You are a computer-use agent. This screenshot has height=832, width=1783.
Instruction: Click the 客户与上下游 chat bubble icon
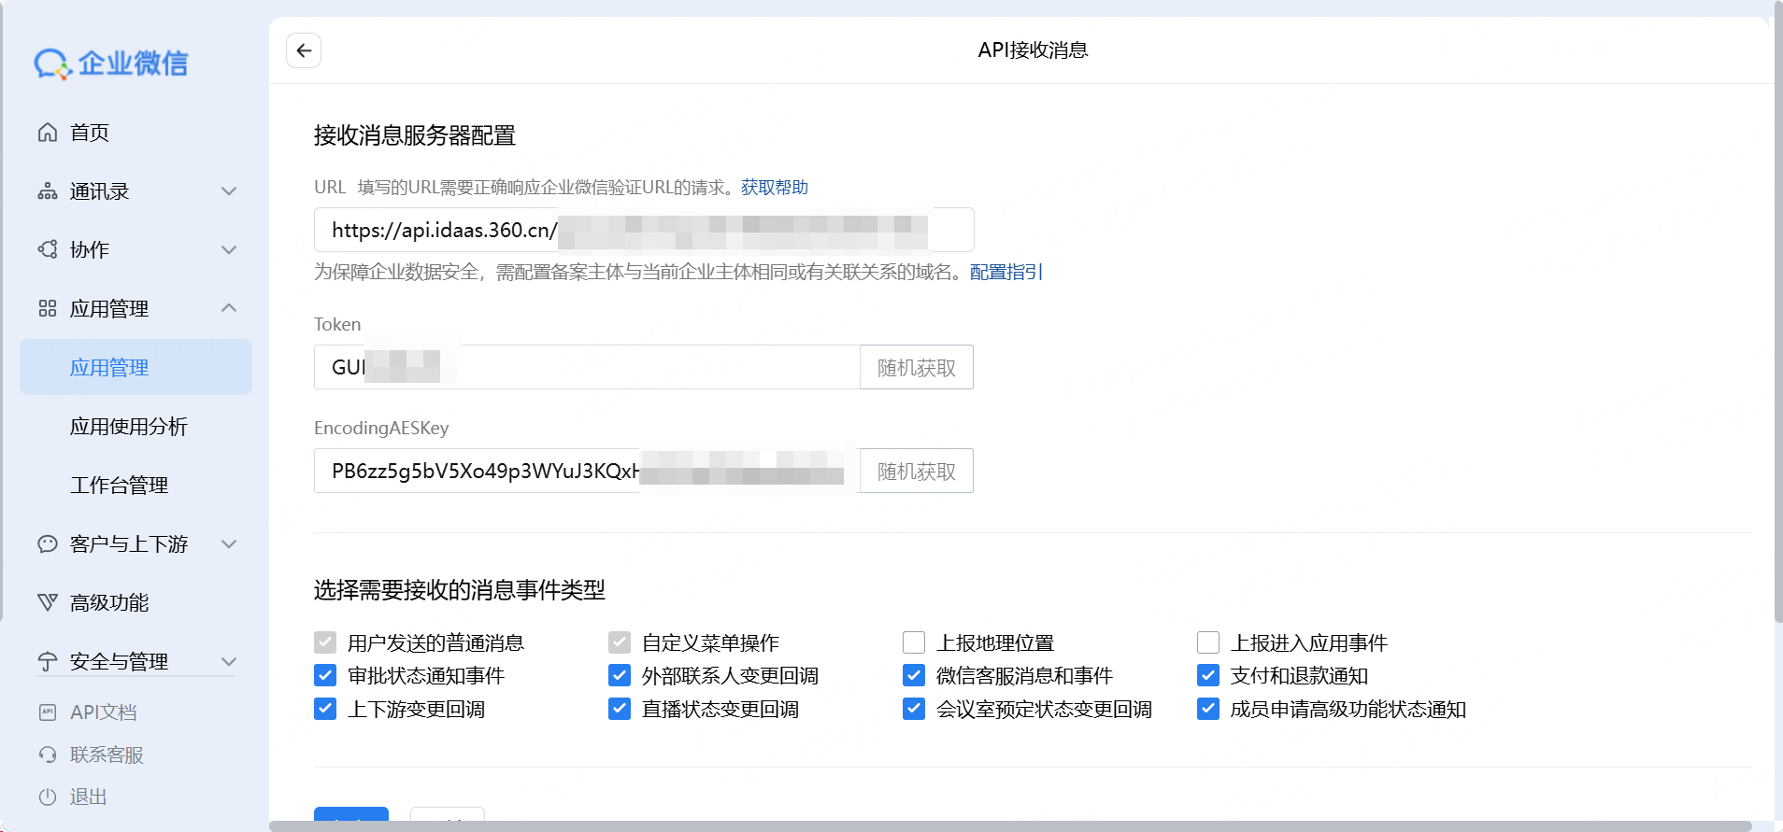pos(48,544)
